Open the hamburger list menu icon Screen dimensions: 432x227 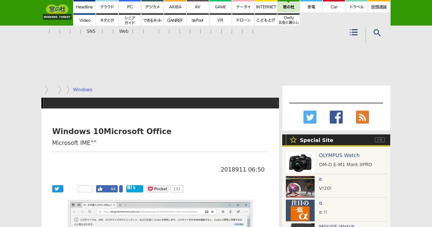pyautogui.click(x=354, y=32)
